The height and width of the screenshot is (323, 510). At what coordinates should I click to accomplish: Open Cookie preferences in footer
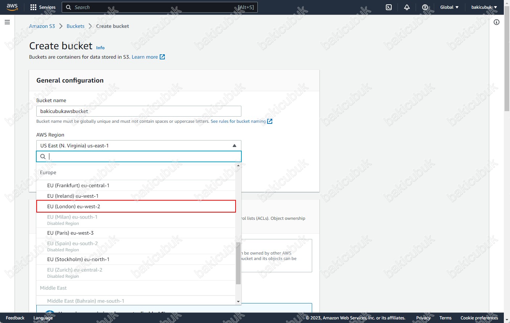coord(479,318)
